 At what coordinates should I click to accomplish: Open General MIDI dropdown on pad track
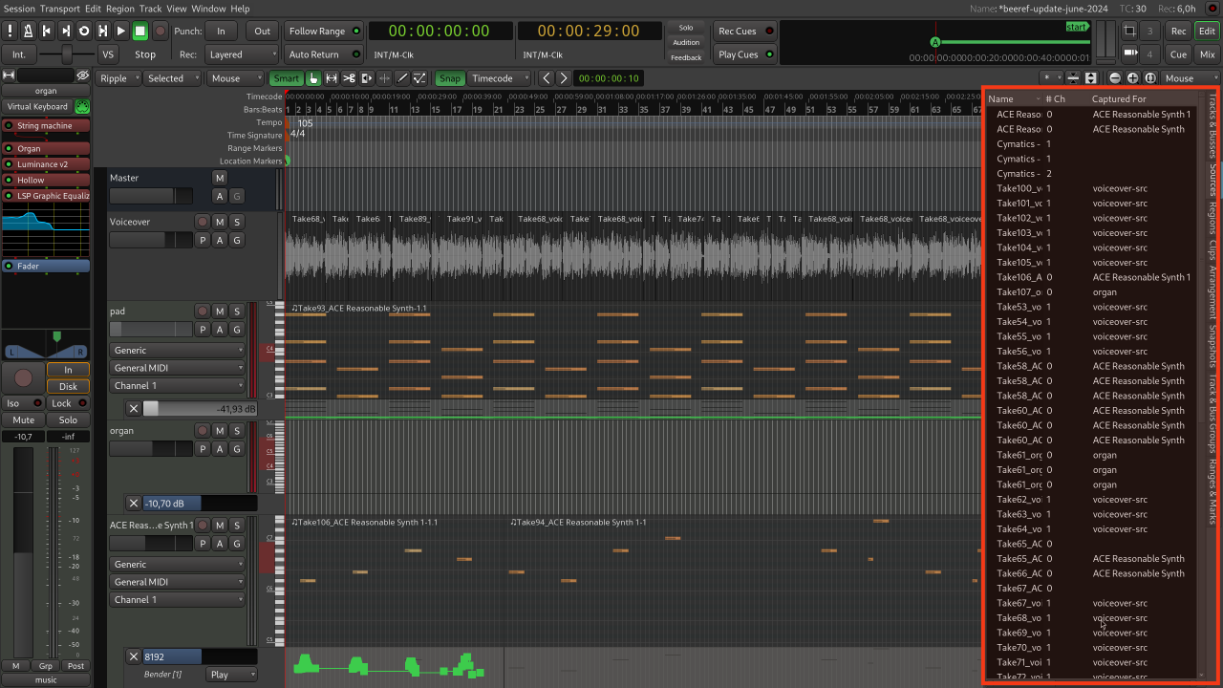coord(178,368)
